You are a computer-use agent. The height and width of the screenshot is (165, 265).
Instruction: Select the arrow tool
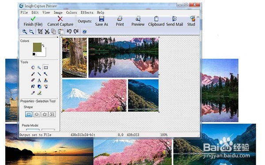(x=45, y=74)
